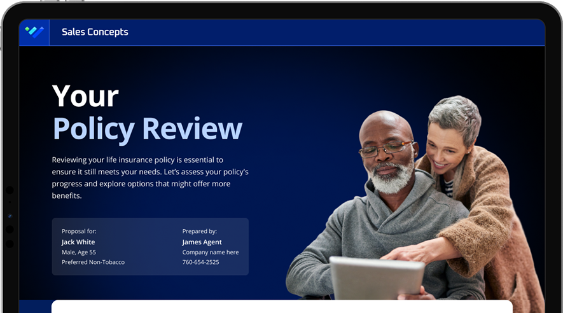The image size is (563, 313).
Task: Open agent name James Agent
Action: tap(202, 242)
